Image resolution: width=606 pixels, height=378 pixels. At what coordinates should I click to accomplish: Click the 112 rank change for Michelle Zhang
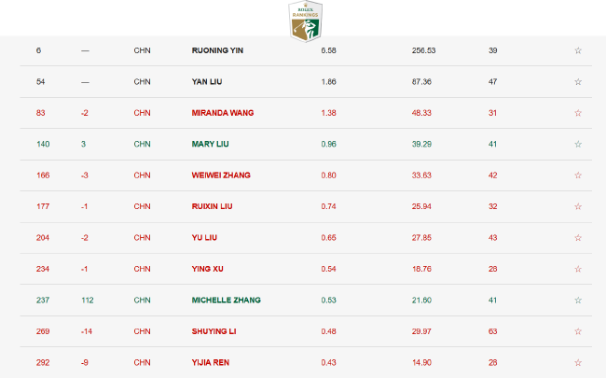(x=88, y=301)
